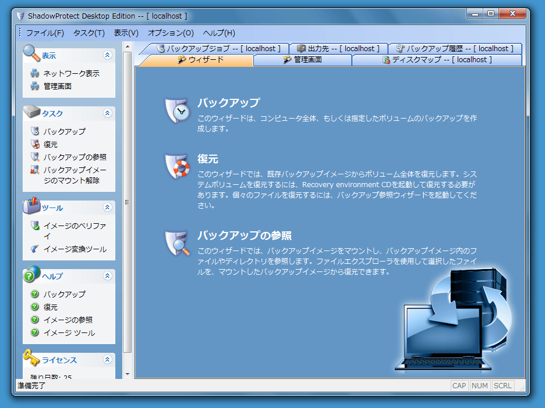This screenshot has width=545, height=408.
Task: Click the イメージ変換ツール icon
Action: pos(35,249)
